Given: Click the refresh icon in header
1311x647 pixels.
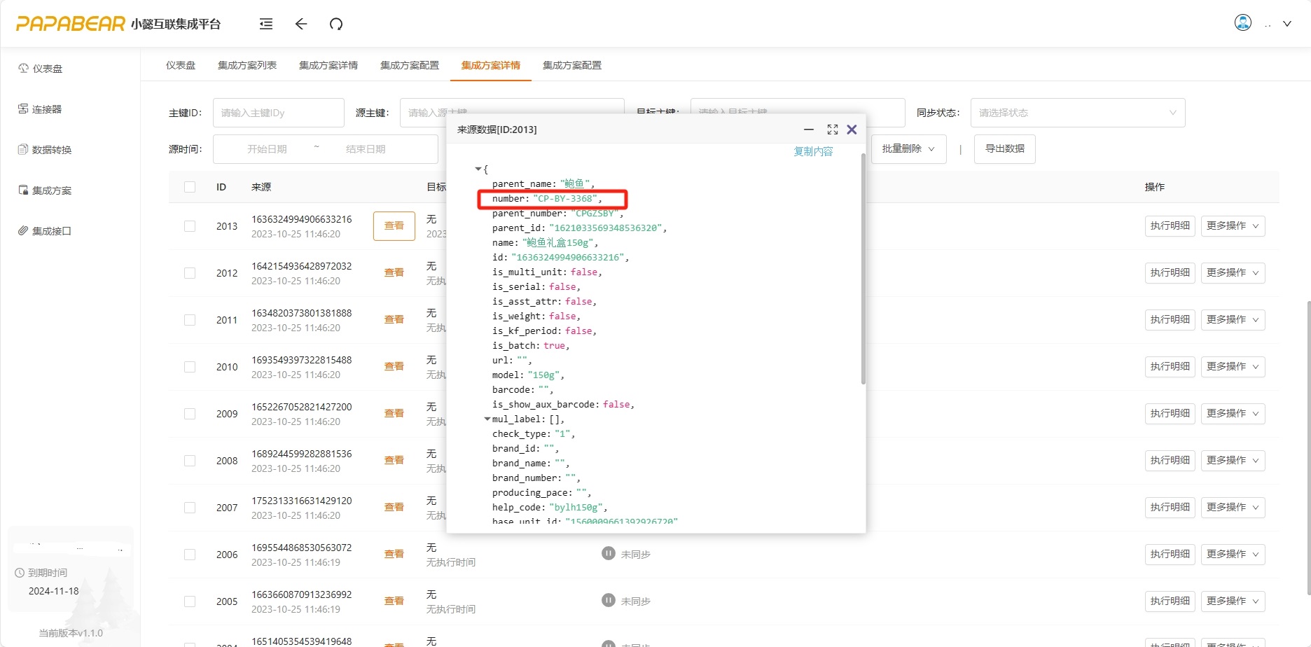Looking at the screenshot, I should pos(336,24).
